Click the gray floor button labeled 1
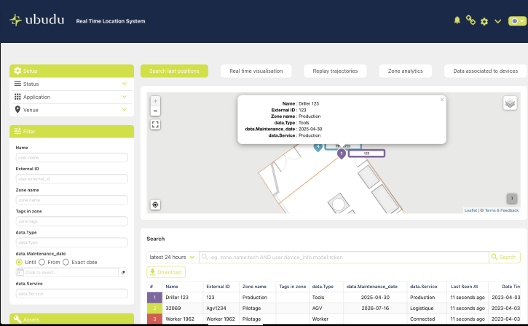528x326 pixels. pyautogui.click(x=512, y=199)
